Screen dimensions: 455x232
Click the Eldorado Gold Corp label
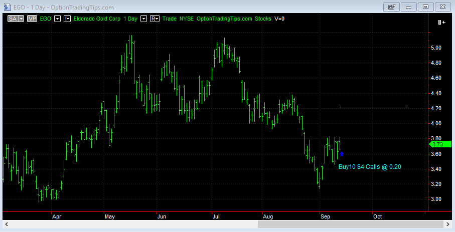pyautogui.click(x=97, y=19)
